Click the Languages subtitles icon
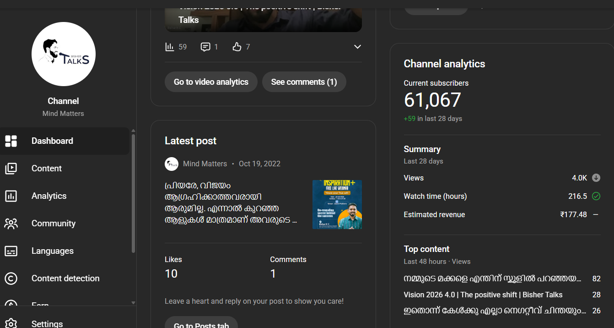Viewport: 614px width, 328px height. [11, 251]
